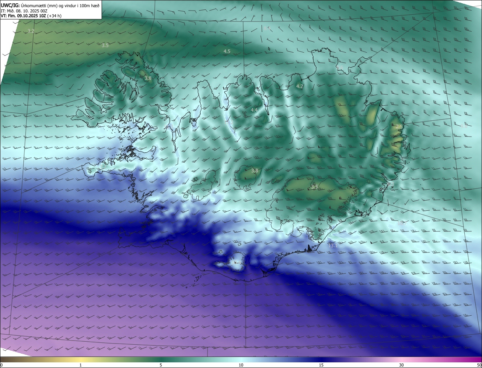Click the 3.8 label on the central Hofsjökull glacier
482x368 pixels.
(x=255, y=170)
